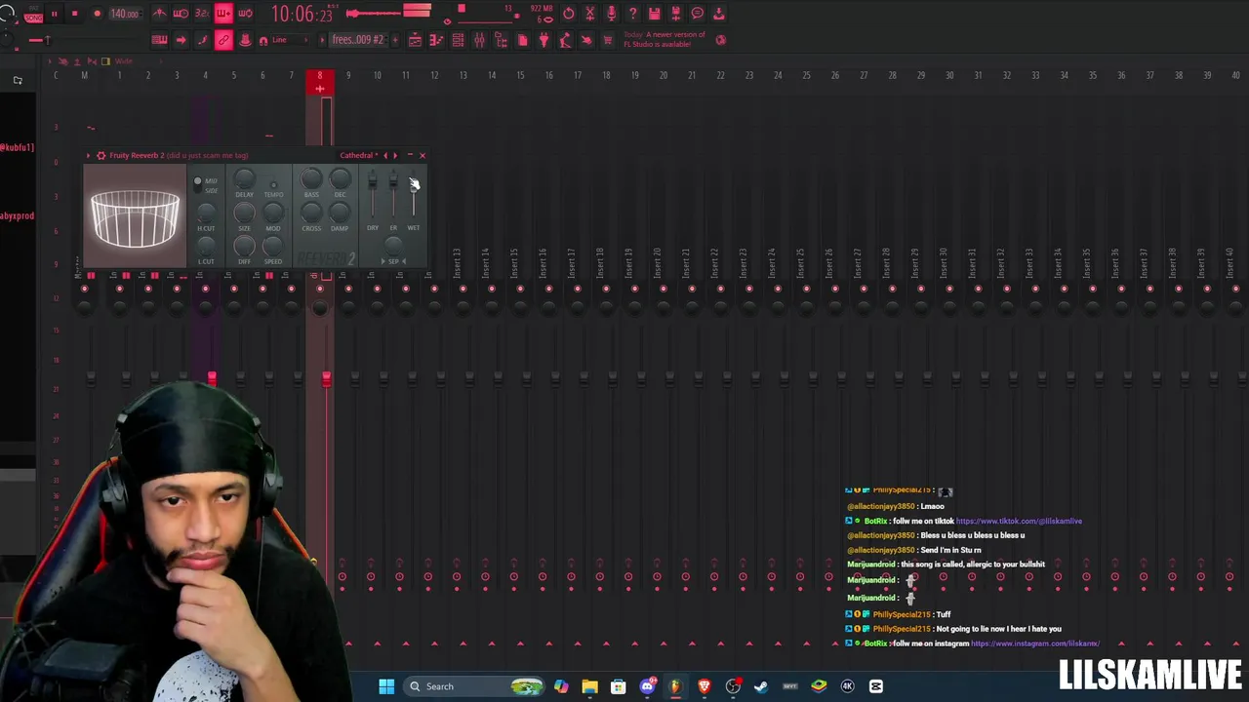Toggle metronome icon
1249x702 pixels.
coord(160,14)
